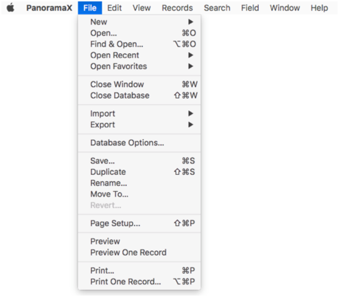Choose Open... from the File menu
339x297 pixels.
pyautogui.click(x=139, y=33)
